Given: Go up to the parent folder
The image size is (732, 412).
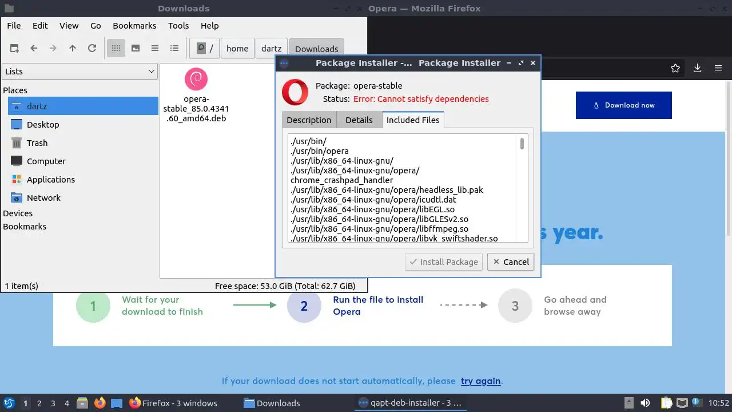Looking at the screenshot, I should (73, 49).
